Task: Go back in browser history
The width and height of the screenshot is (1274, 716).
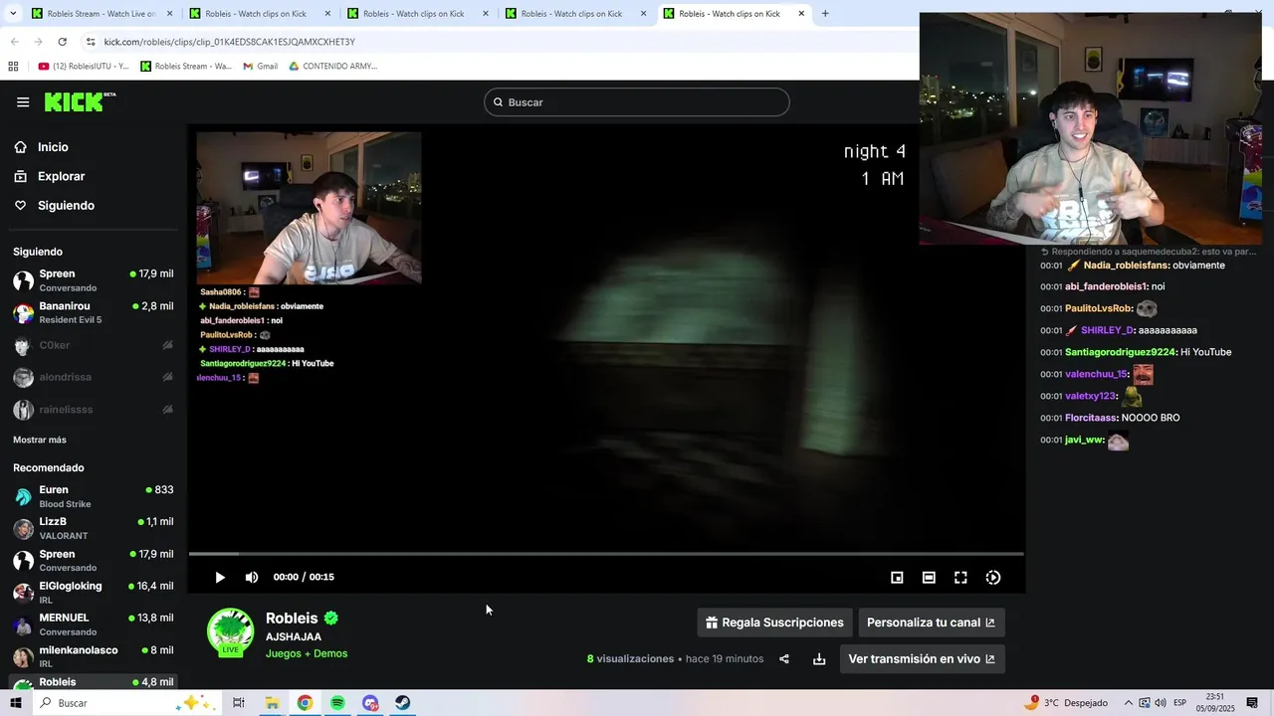Action: [14, 42]
